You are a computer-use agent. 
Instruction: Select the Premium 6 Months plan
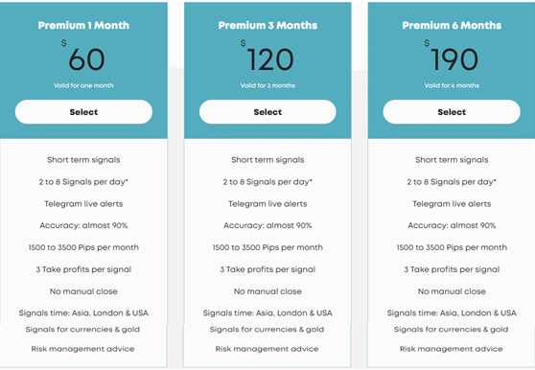tap(452, 112)
